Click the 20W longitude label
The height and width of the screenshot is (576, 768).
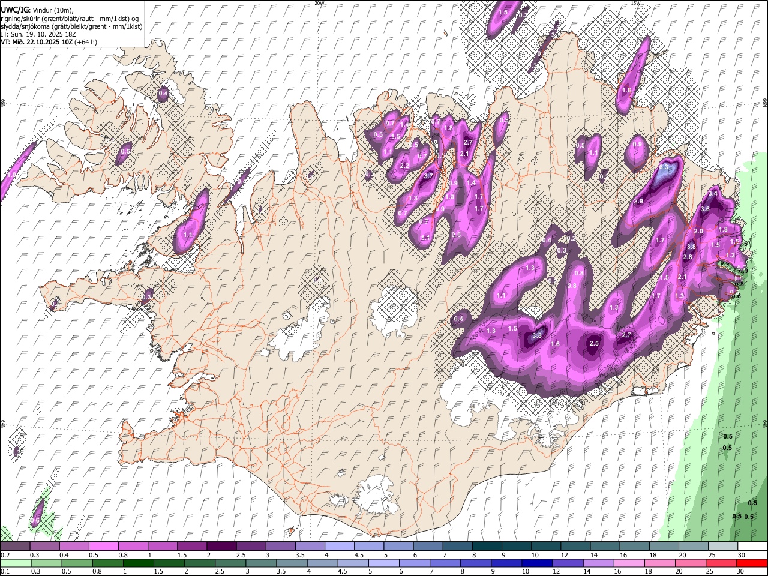(x=319, y=3)
